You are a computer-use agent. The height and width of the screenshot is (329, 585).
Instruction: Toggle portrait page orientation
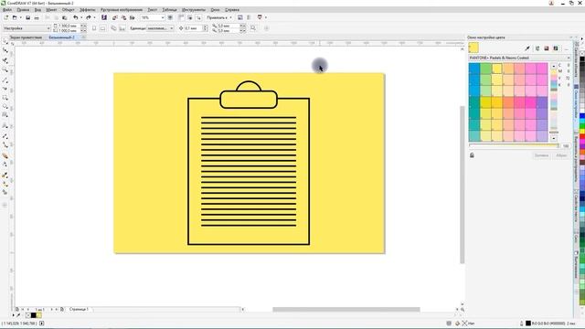[94, 28]
